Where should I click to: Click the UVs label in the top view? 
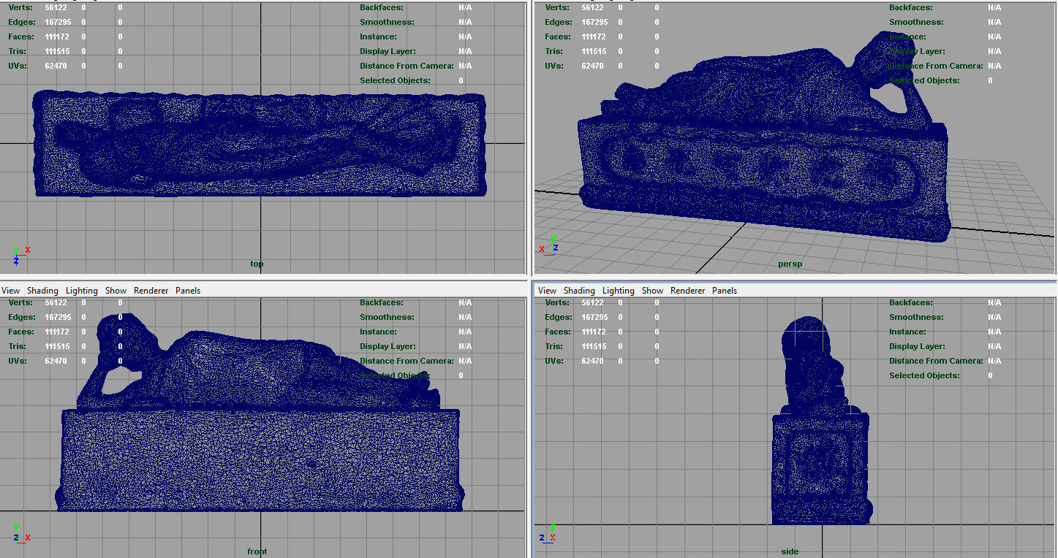(x=18, y=66)
